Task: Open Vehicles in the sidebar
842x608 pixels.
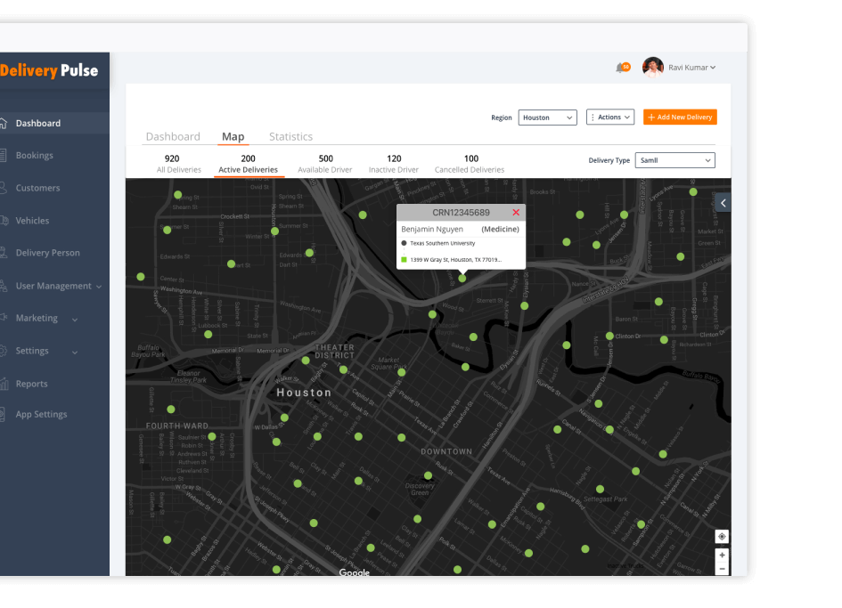Action: pyautogui.click(x=32, y=221)
